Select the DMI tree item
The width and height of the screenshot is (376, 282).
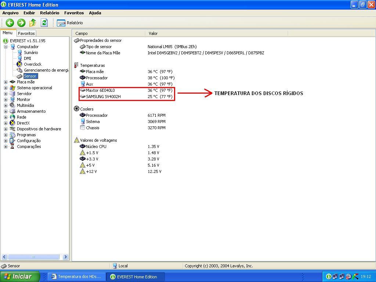[27, 58]
